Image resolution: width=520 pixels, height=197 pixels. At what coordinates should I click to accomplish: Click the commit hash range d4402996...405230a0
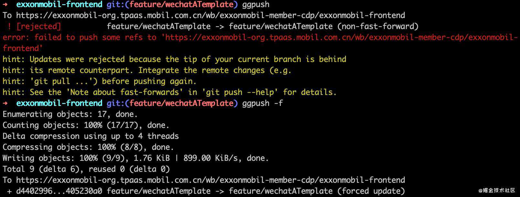59,191
